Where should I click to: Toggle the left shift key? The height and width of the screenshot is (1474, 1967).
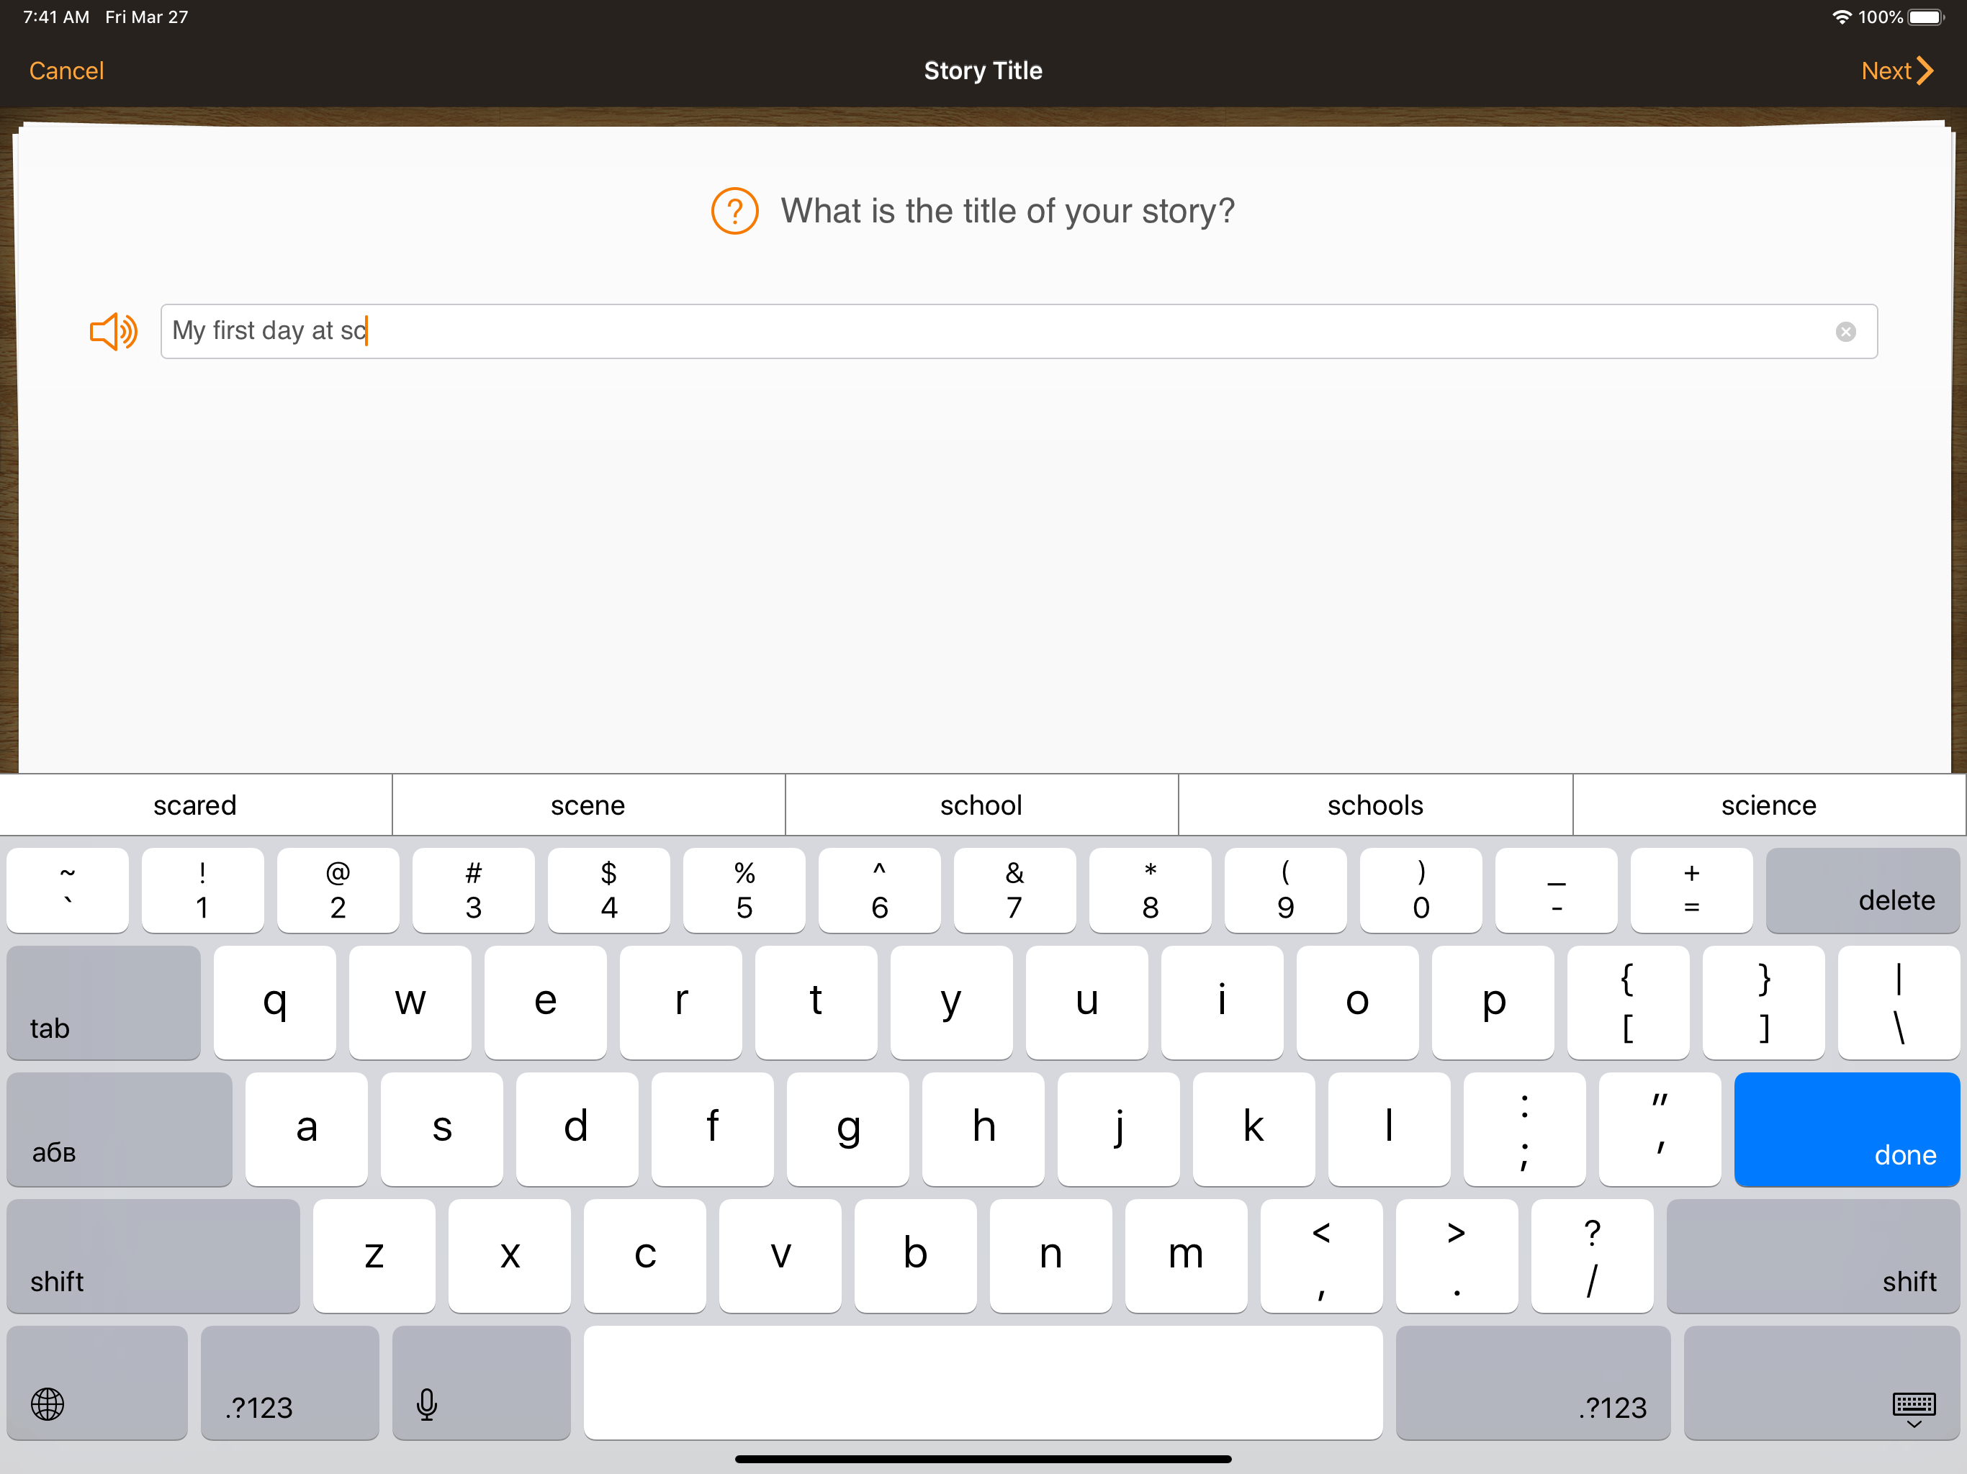click(153, 1256)
